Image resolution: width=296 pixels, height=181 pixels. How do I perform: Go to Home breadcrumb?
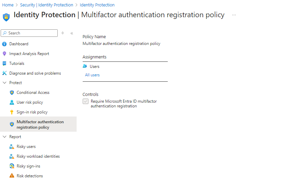[8, 5]
